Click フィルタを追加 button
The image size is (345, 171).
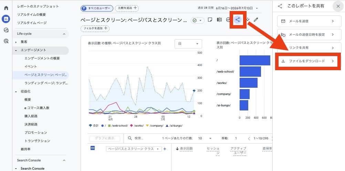(95, 28)
